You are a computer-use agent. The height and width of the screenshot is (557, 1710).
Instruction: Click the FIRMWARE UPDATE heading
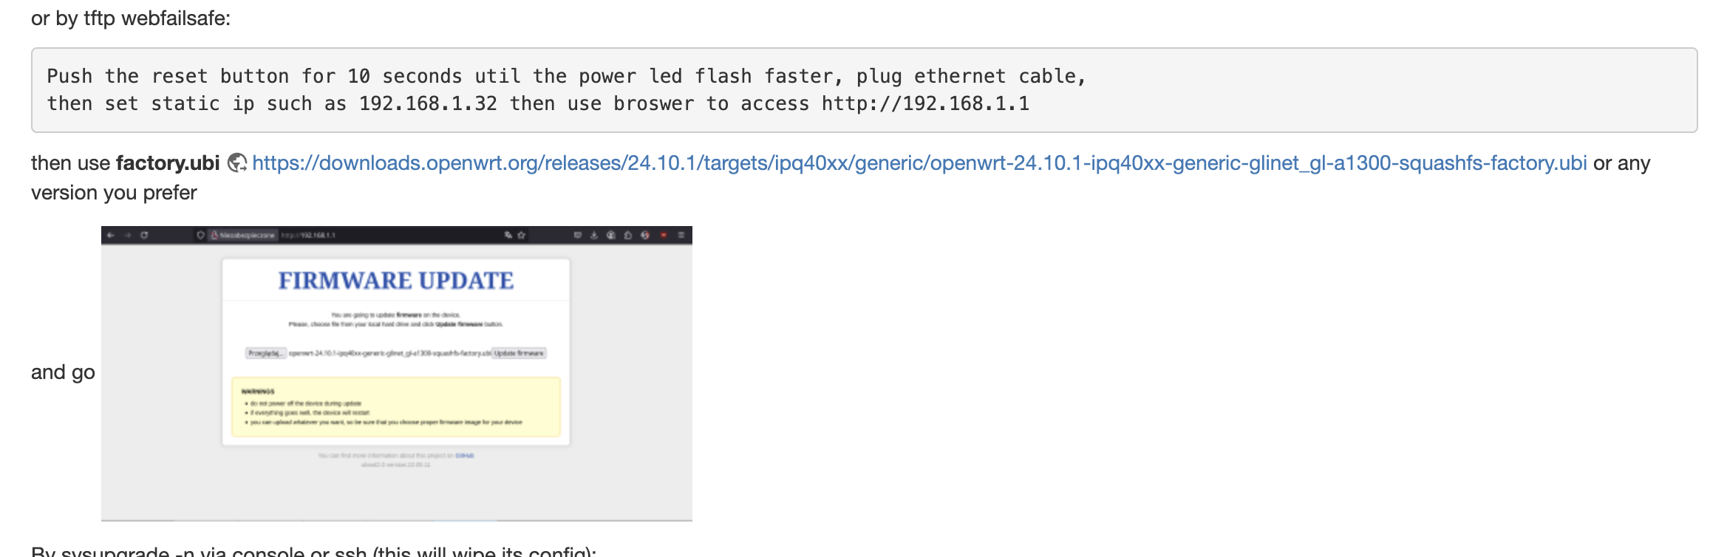(x=395, y=281)
